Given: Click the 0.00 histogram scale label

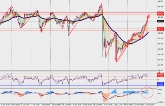Looking at the screenshot, I should pyautogui.click(x=159, y=93).
